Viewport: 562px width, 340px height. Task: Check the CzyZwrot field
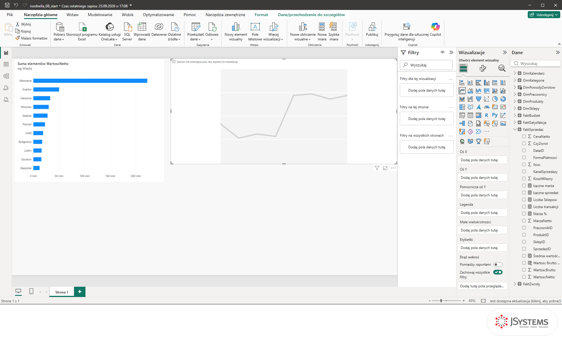click(524, 143)
